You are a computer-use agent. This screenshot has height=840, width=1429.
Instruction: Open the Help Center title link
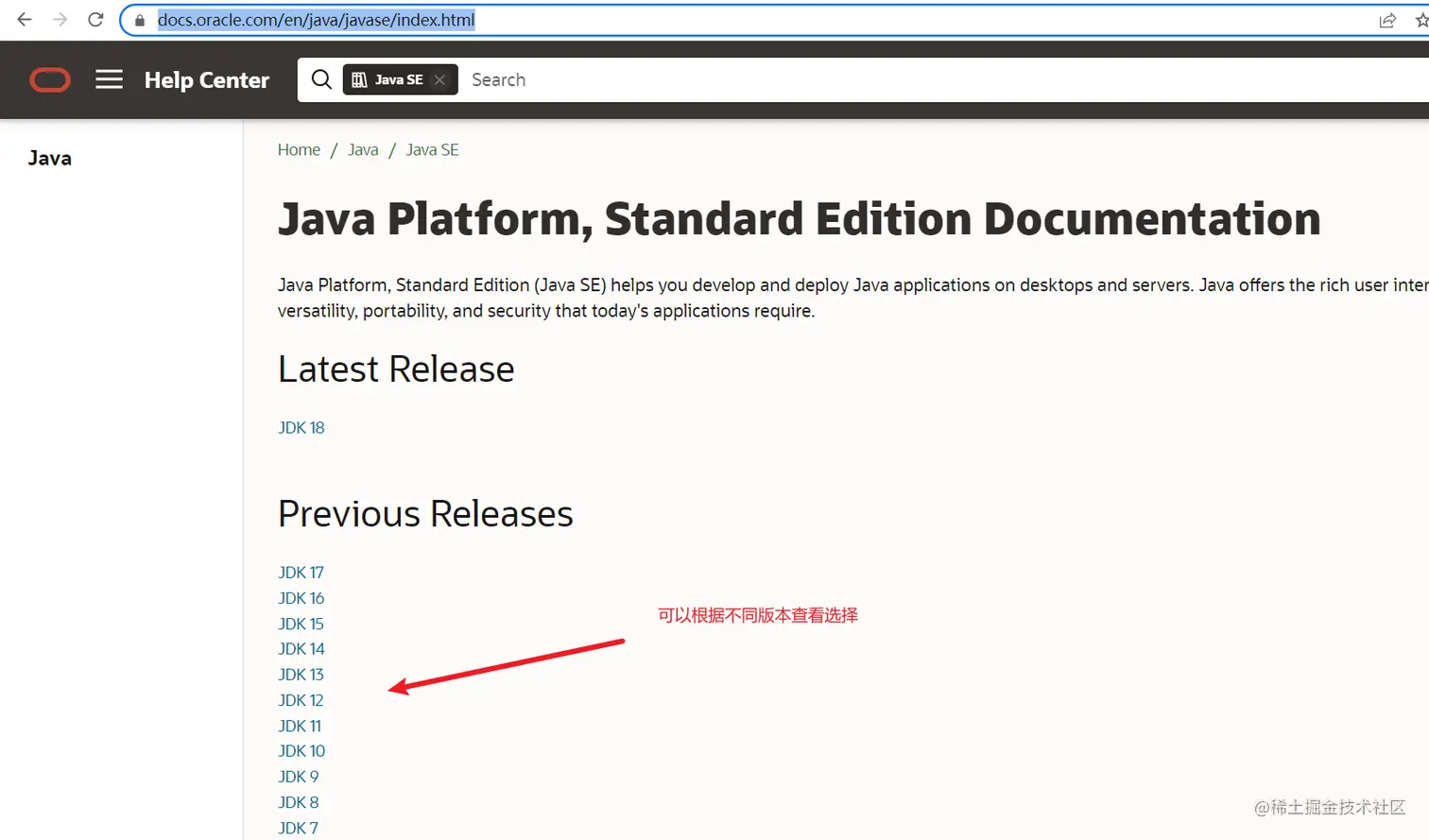pyautogui.click(x=207, y=80)
